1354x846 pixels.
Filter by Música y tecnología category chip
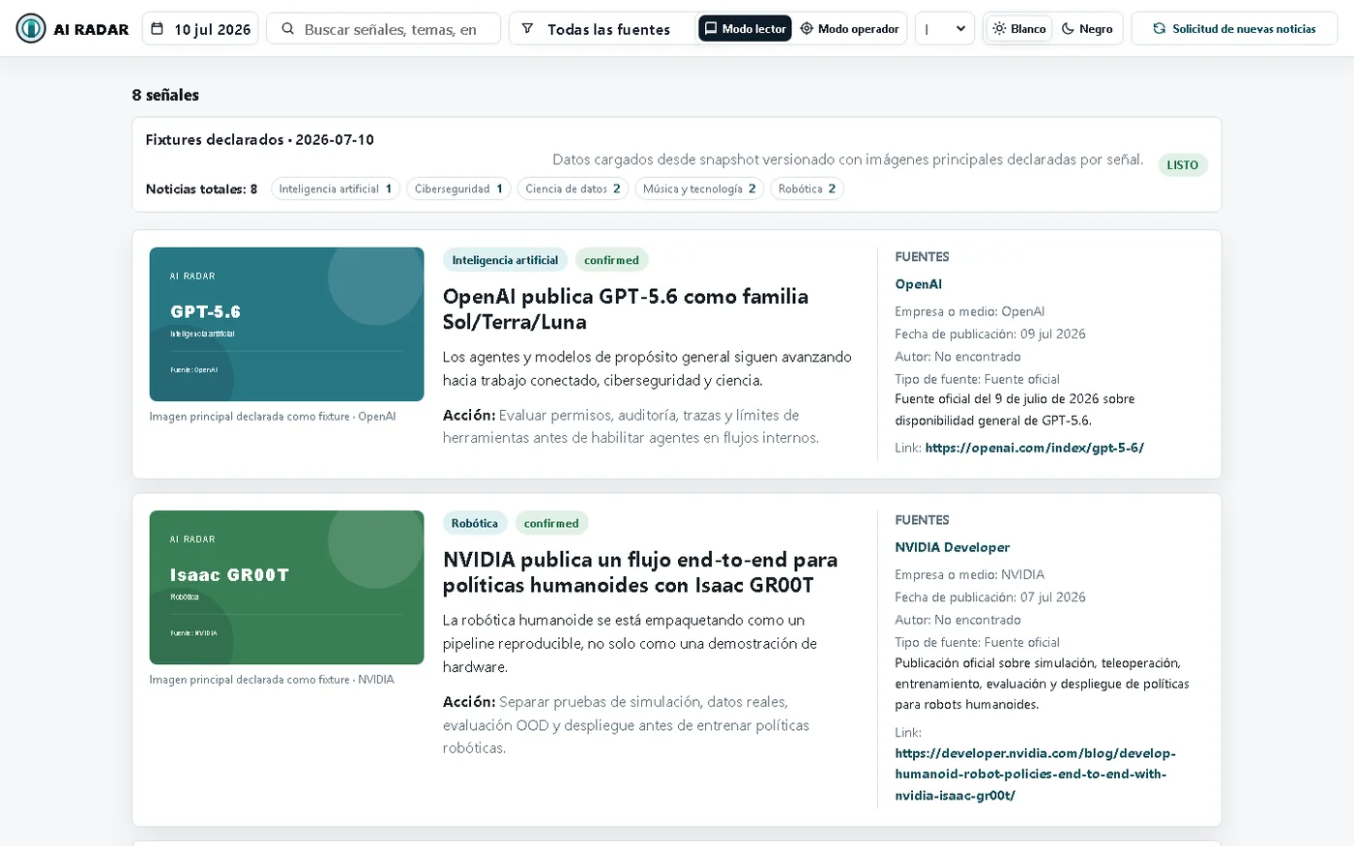click(699, 189)
